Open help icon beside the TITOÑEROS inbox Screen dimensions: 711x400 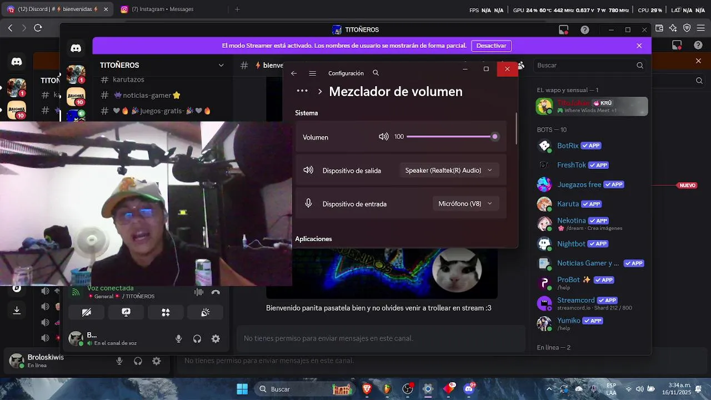(585, 30)
